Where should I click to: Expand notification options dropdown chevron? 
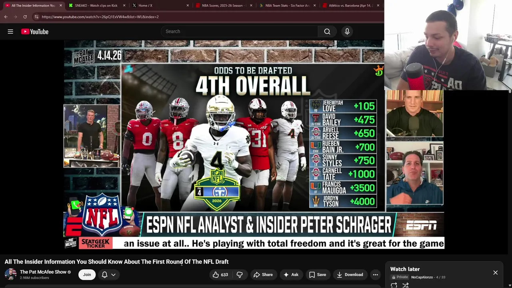click(x=114, y=275)
